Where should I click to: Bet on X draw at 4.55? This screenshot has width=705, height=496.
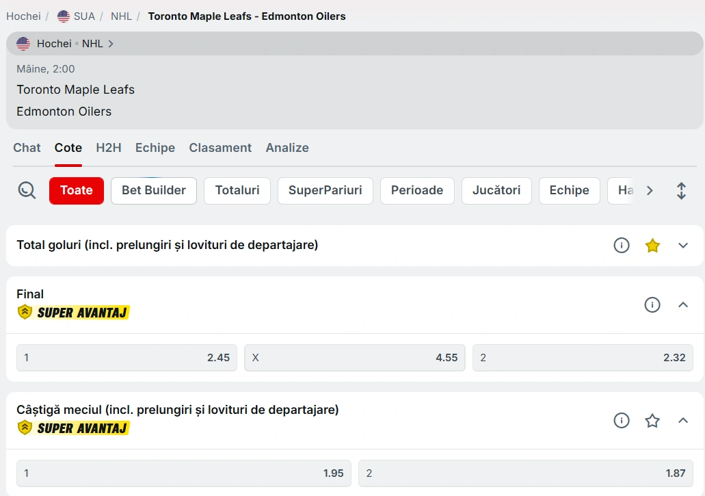point(354,358)
